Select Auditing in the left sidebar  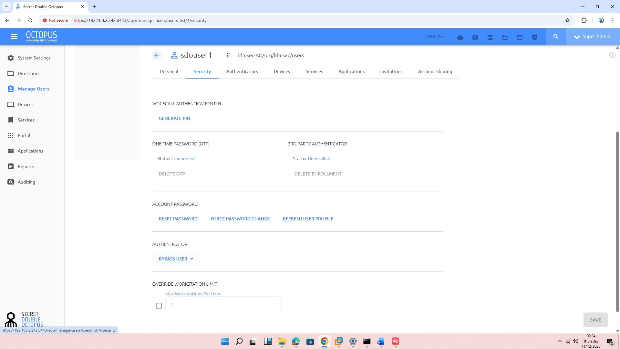[x=26, y=182]
